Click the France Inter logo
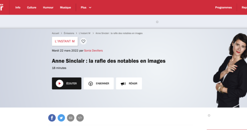The height and width of the screenshot is (130, 247). (x=2, y=7)
